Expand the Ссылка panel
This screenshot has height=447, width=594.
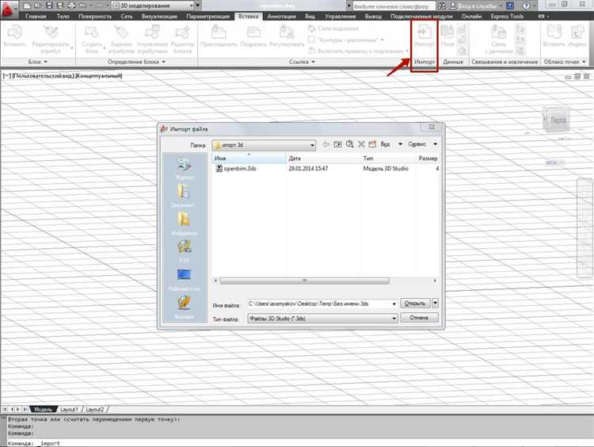click(302, 61)
